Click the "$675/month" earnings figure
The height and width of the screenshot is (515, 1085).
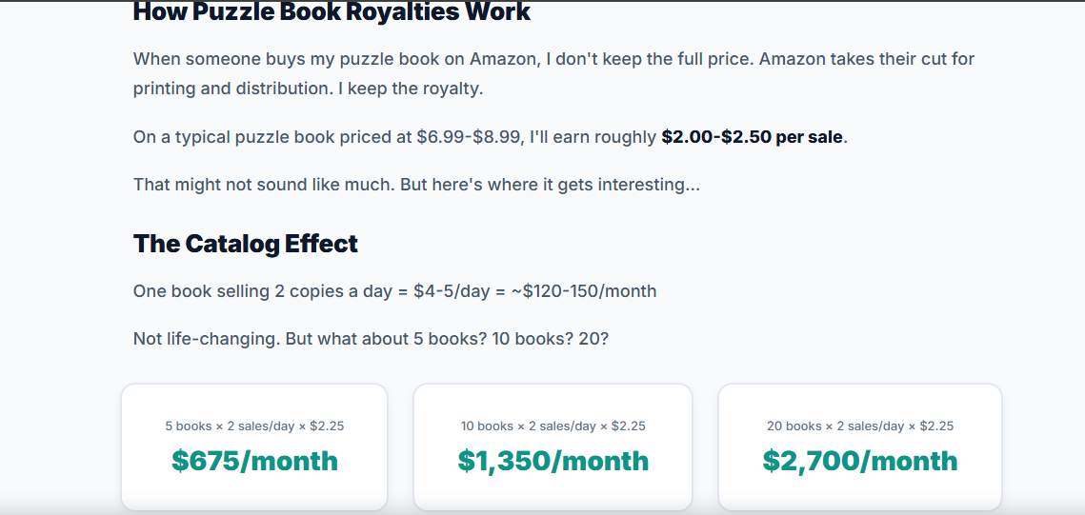pos(254,461)
